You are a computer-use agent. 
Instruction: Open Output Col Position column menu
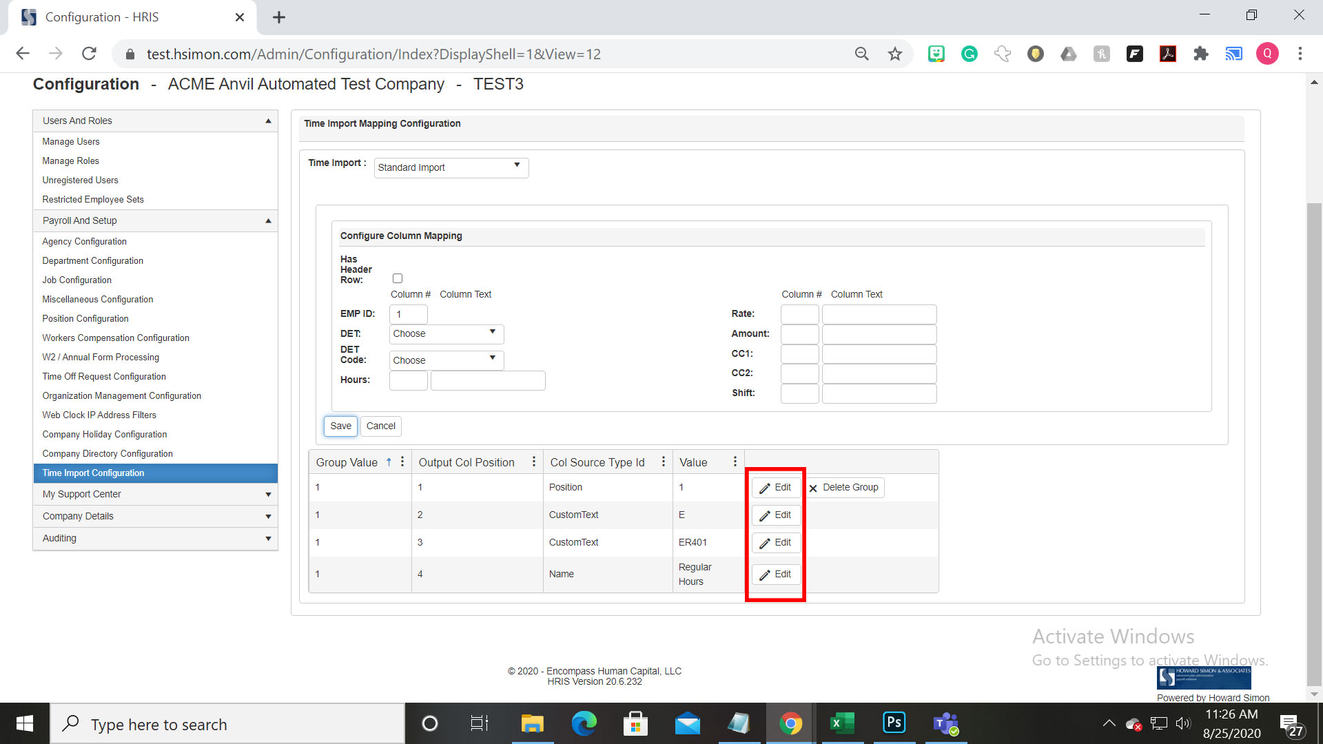pyautogui.click(x=534, y=462)
